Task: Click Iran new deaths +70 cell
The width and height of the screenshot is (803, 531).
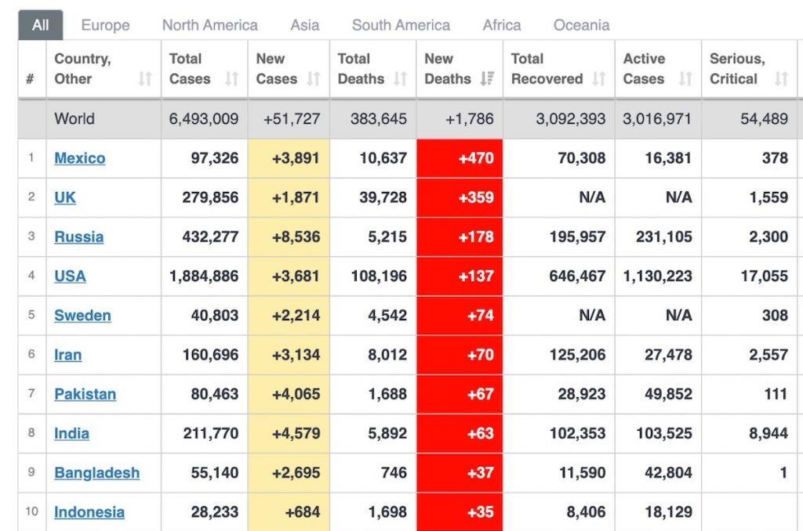Action: 460,355
